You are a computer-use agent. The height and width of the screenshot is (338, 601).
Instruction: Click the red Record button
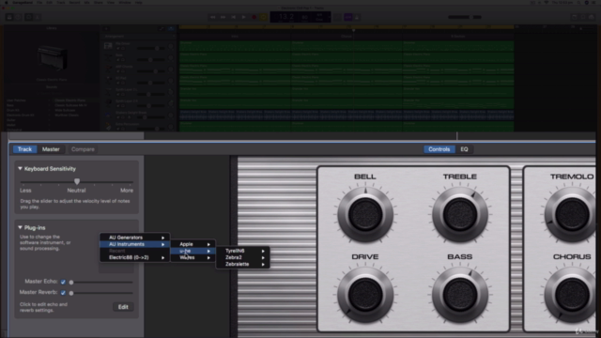point(254,17)
